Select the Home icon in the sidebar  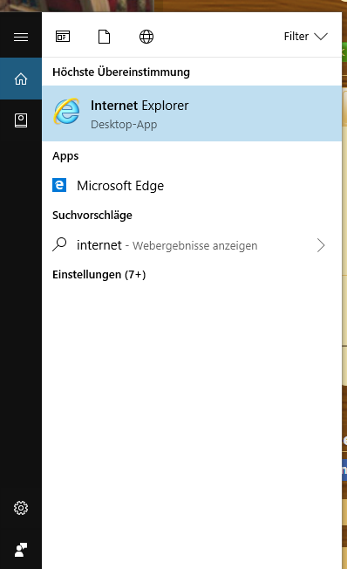pyautogui.click(x=21, y=79)
